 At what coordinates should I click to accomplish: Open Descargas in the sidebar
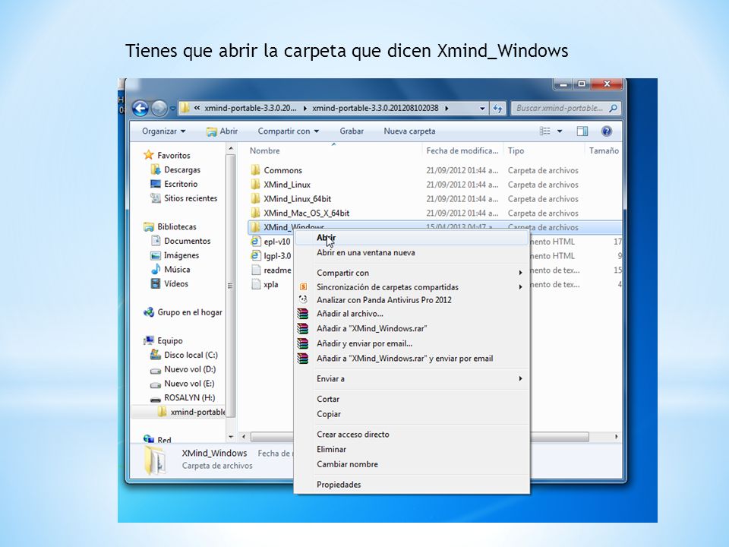(175, 169)
